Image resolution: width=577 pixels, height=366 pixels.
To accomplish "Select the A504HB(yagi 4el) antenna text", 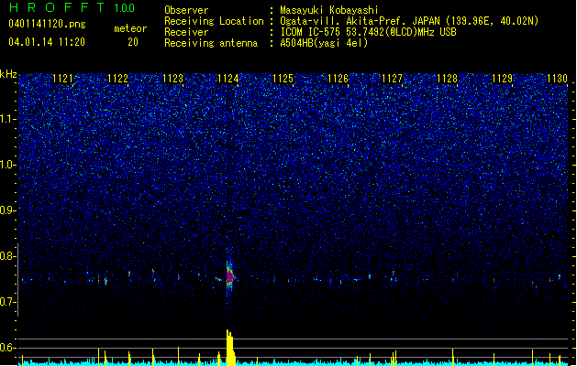I will tap(324, 43).
